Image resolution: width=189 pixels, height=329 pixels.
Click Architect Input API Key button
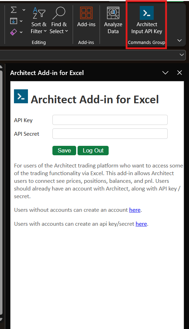click(147, 20)
